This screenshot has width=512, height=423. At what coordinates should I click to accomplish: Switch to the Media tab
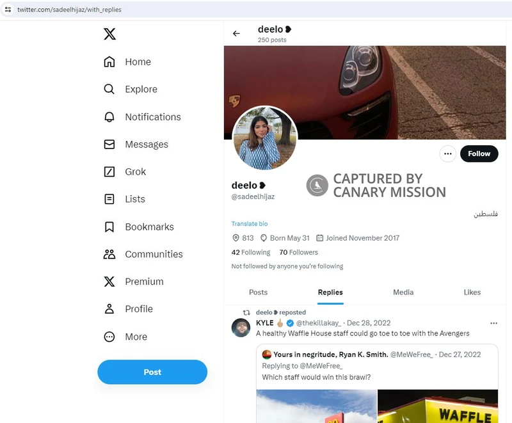pos(403,292)
